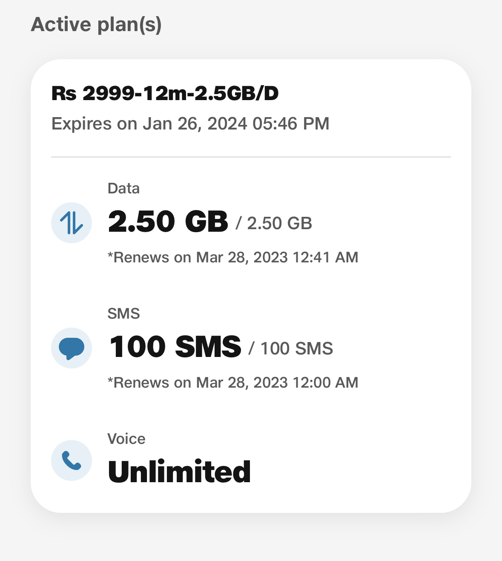The image size is (502, 561).
Task: Click the data transfer arrows icon
Action: click(x=72, y=223)
